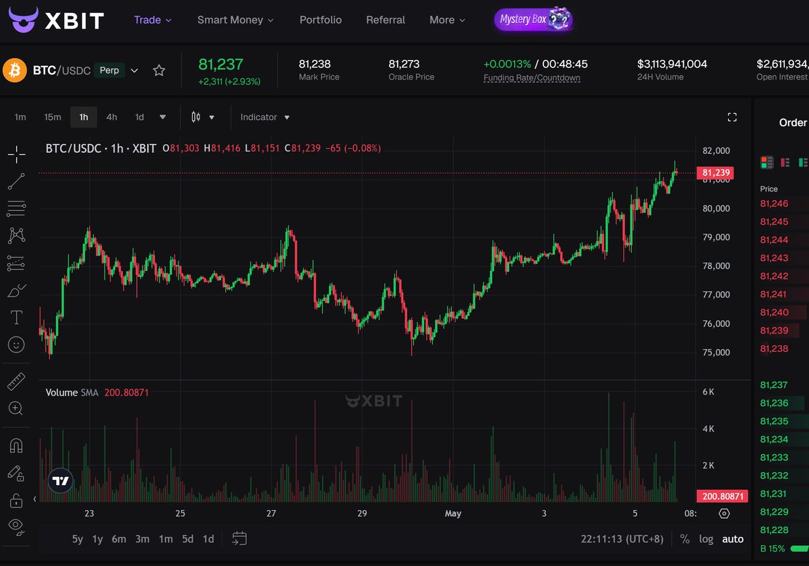Click bid price 81,228
Screen dimensions: 809x566
774,530
